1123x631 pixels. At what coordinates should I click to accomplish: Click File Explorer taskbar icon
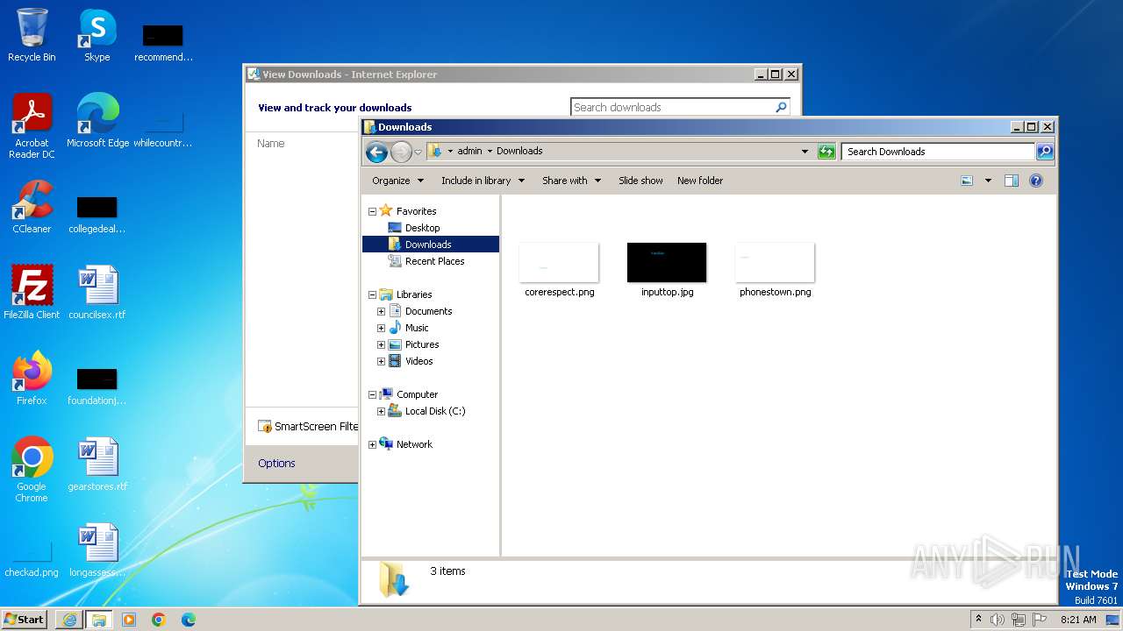pyautogui.click(x=99, y=620)
